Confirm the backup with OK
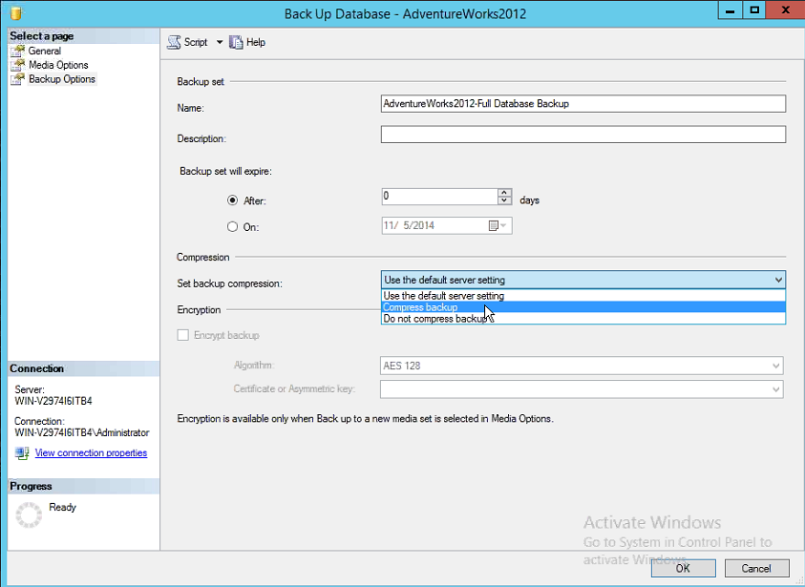The height and width of the screenshot is (587, 805). 683,567
